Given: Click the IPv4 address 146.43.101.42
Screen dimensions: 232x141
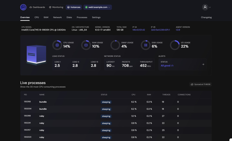Looking at the screenshot, I should [x=138, y=30].
